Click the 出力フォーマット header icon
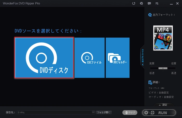This screenshot has width=182, height=118. click(x=150, y=15)
